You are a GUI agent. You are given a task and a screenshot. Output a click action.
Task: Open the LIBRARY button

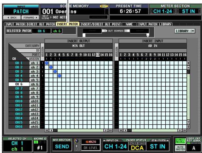pos(185,31)
